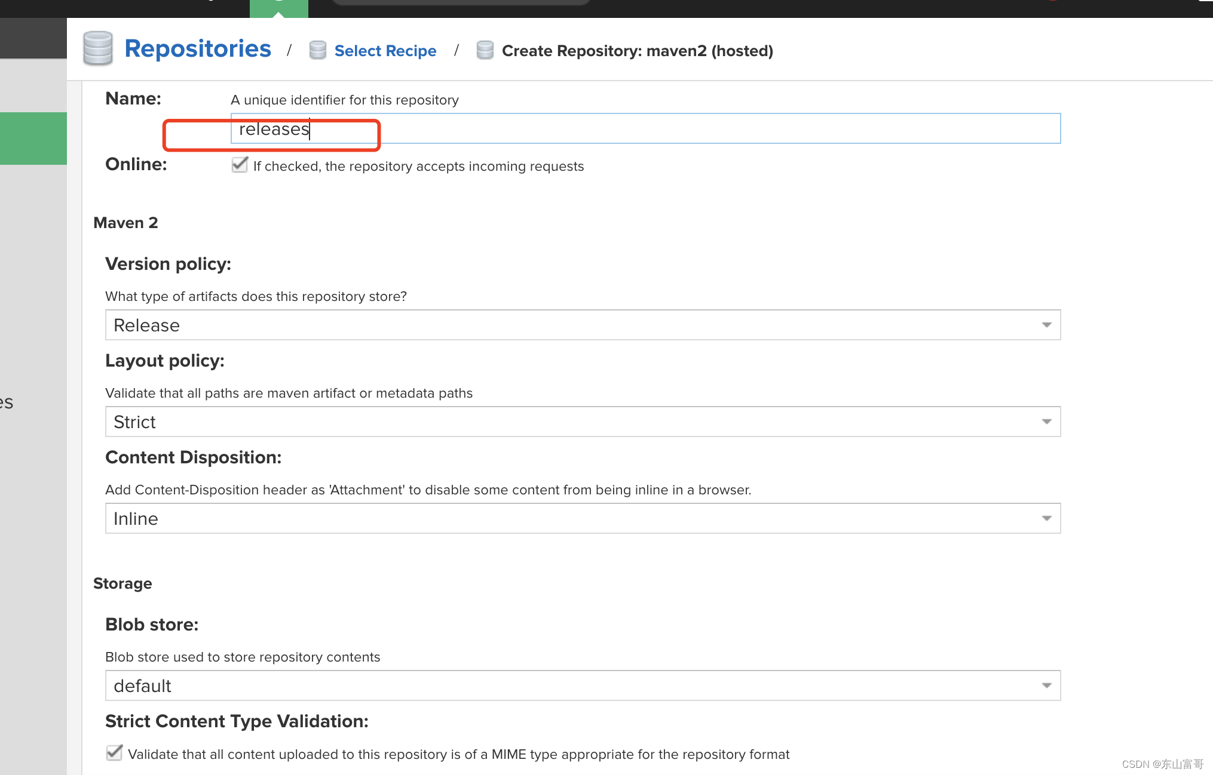Click the Create Repository: maven2 (hosted) title
The height and width of the screenshot is (775, 1213).
click(x=638, y=51)
